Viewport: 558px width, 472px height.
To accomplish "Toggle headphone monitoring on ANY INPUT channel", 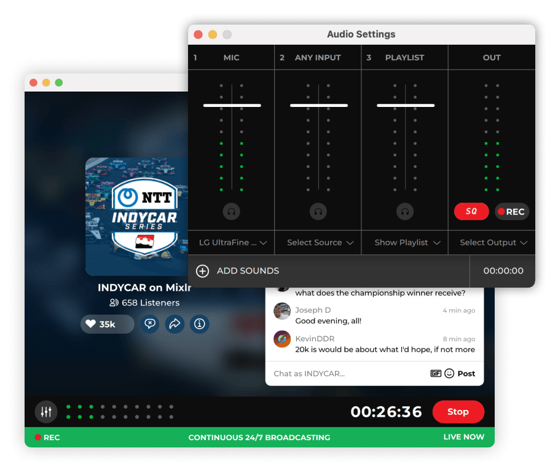I will (x=318, y=211).
